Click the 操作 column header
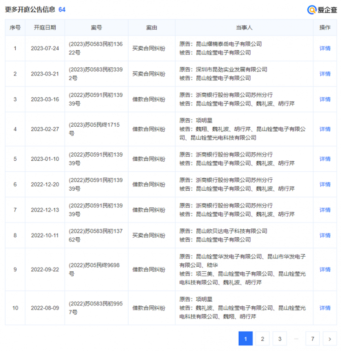 coord(325,28)
